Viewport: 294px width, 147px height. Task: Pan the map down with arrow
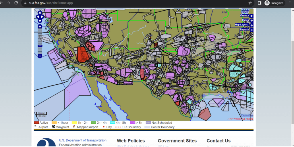click(x=40, y=21)
